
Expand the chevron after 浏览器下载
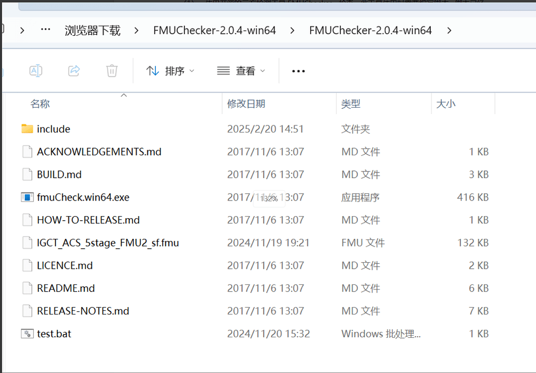pos(136,31)
